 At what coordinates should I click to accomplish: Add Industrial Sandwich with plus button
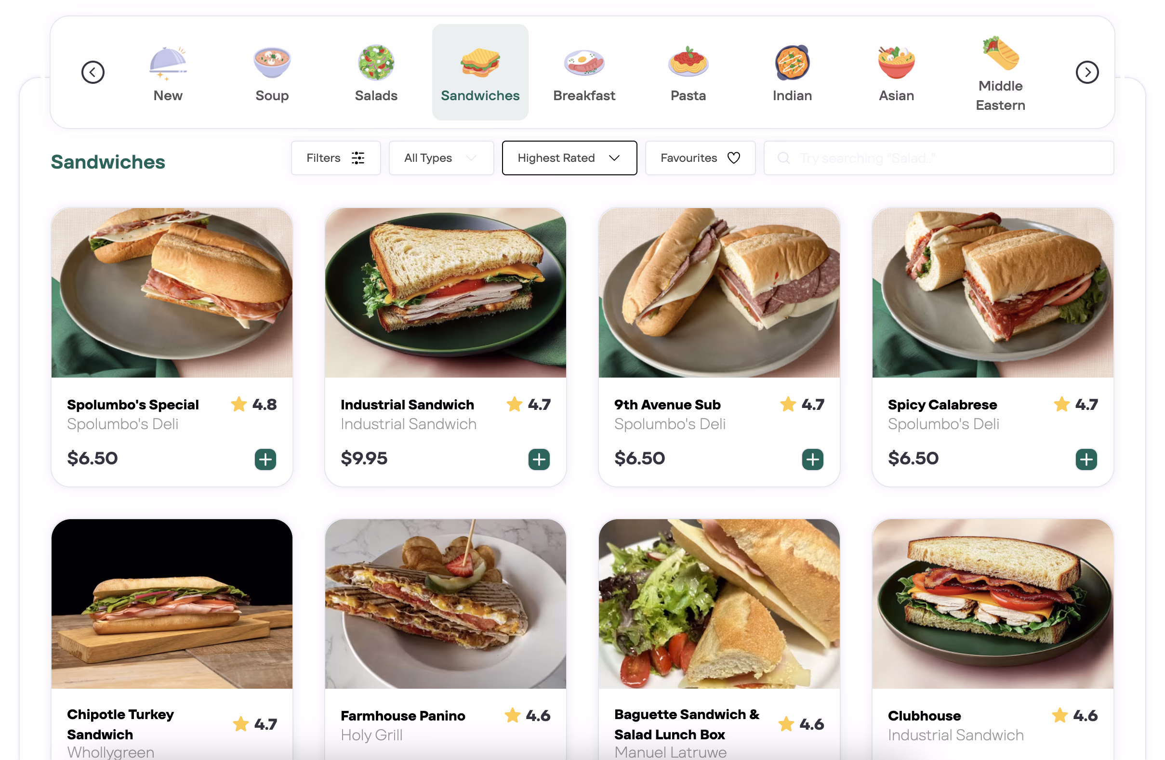[x=539, y=459]
